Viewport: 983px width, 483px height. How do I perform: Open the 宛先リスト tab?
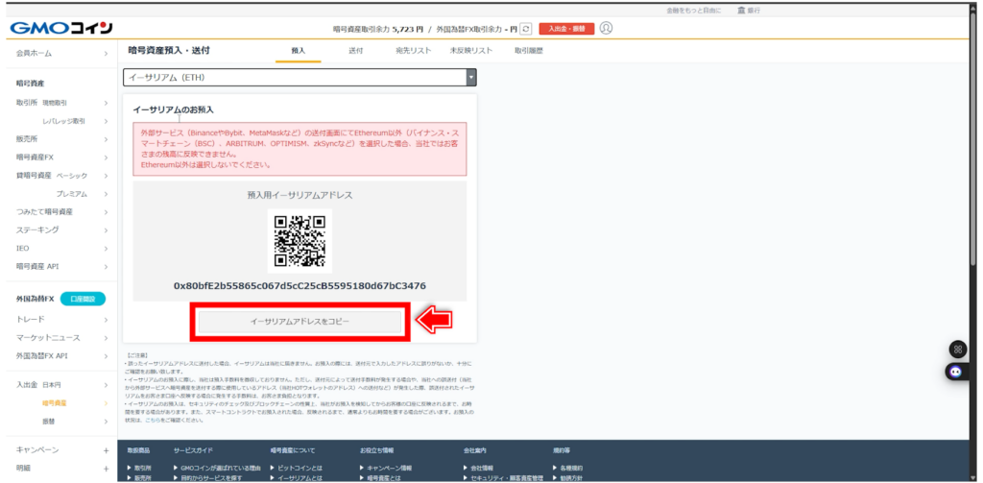click(x=414, y=50)
